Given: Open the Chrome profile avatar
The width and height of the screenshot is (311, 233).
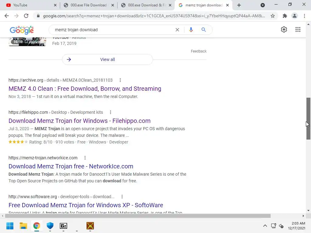Looking at the screenshot, I should pyautogui.click(x=295, y=16).
